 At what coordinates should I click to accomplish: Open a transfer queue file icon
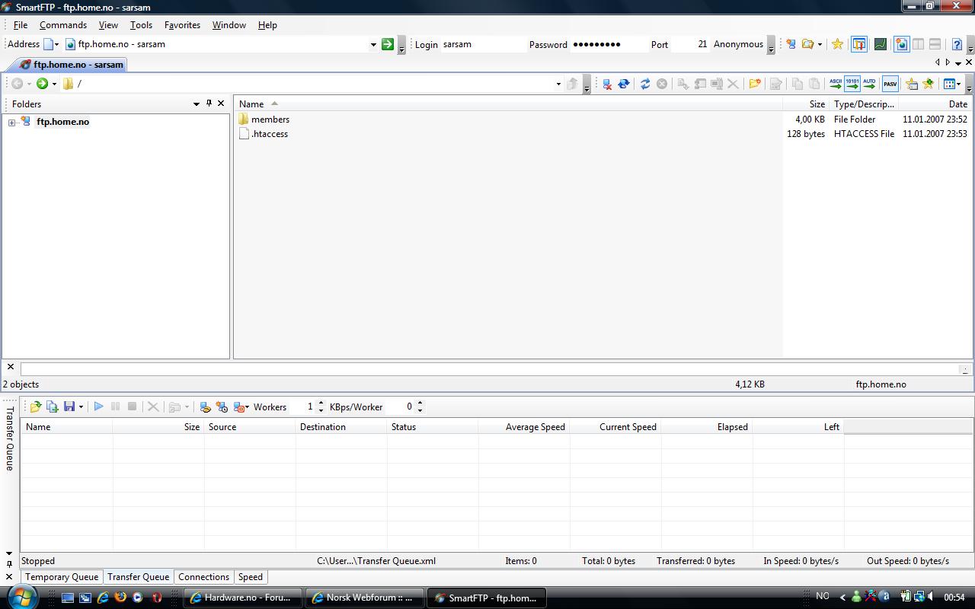tap(35, 407)
